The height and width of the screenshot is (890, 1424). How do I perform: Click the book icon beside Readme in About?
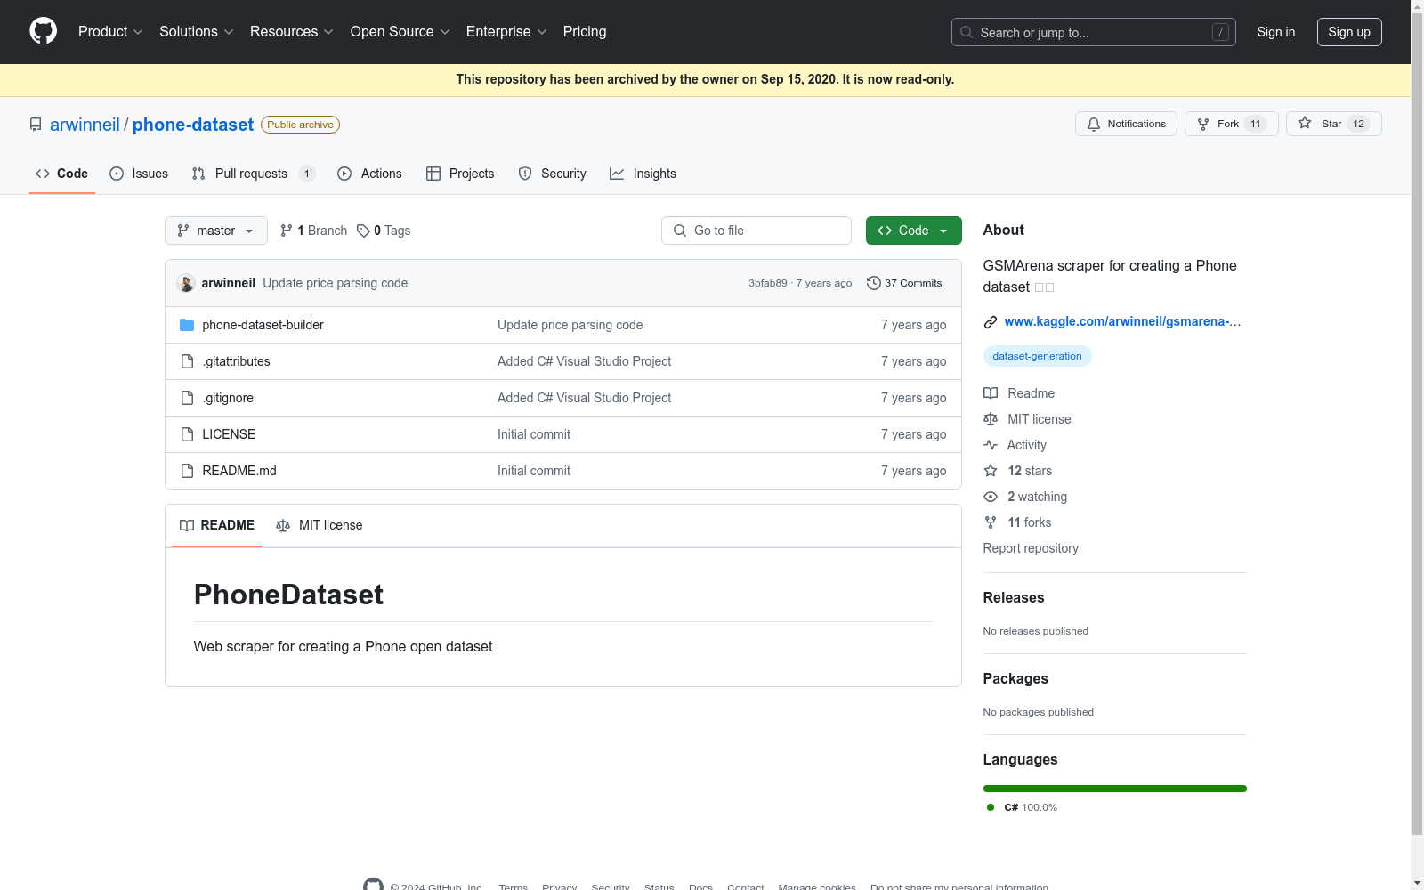(x=991, y=393)
